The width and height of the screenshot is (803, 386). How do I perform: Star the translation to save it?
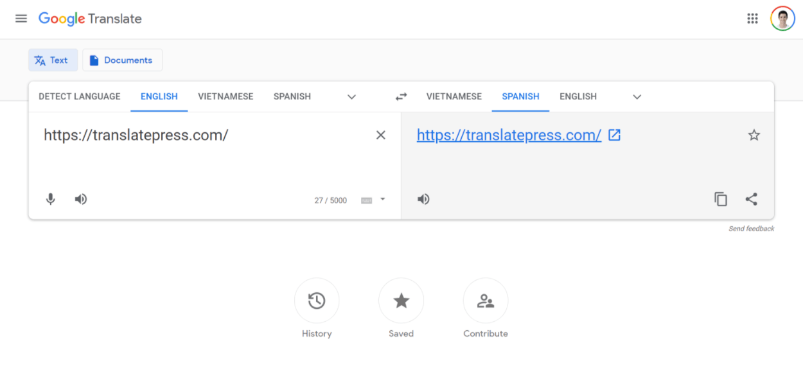coord(754,135)
